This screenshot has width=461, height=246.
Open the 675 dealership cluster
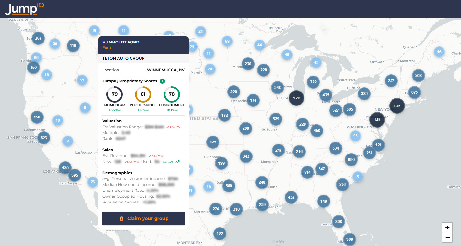(415, 92)
